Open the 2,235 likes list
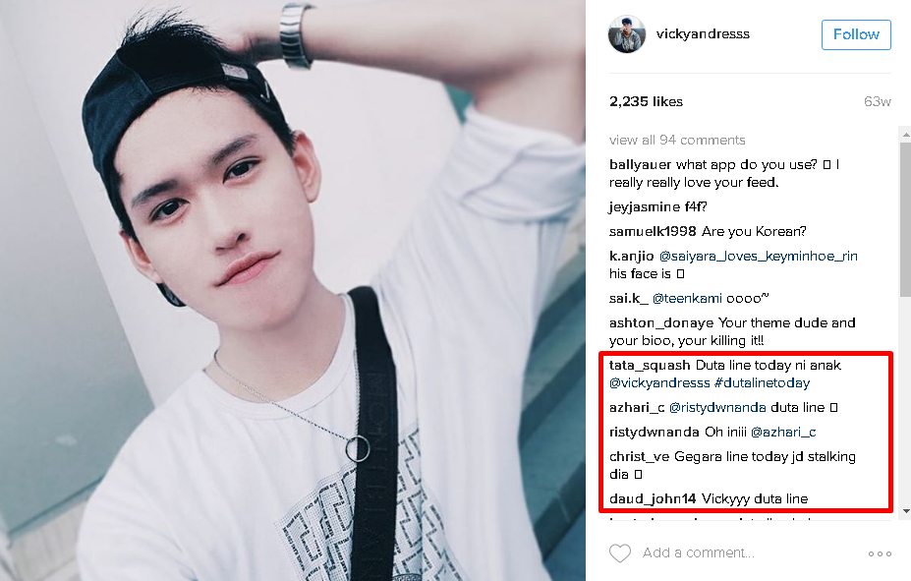This screenshot has height=581, width=911. tap(646, 101)
